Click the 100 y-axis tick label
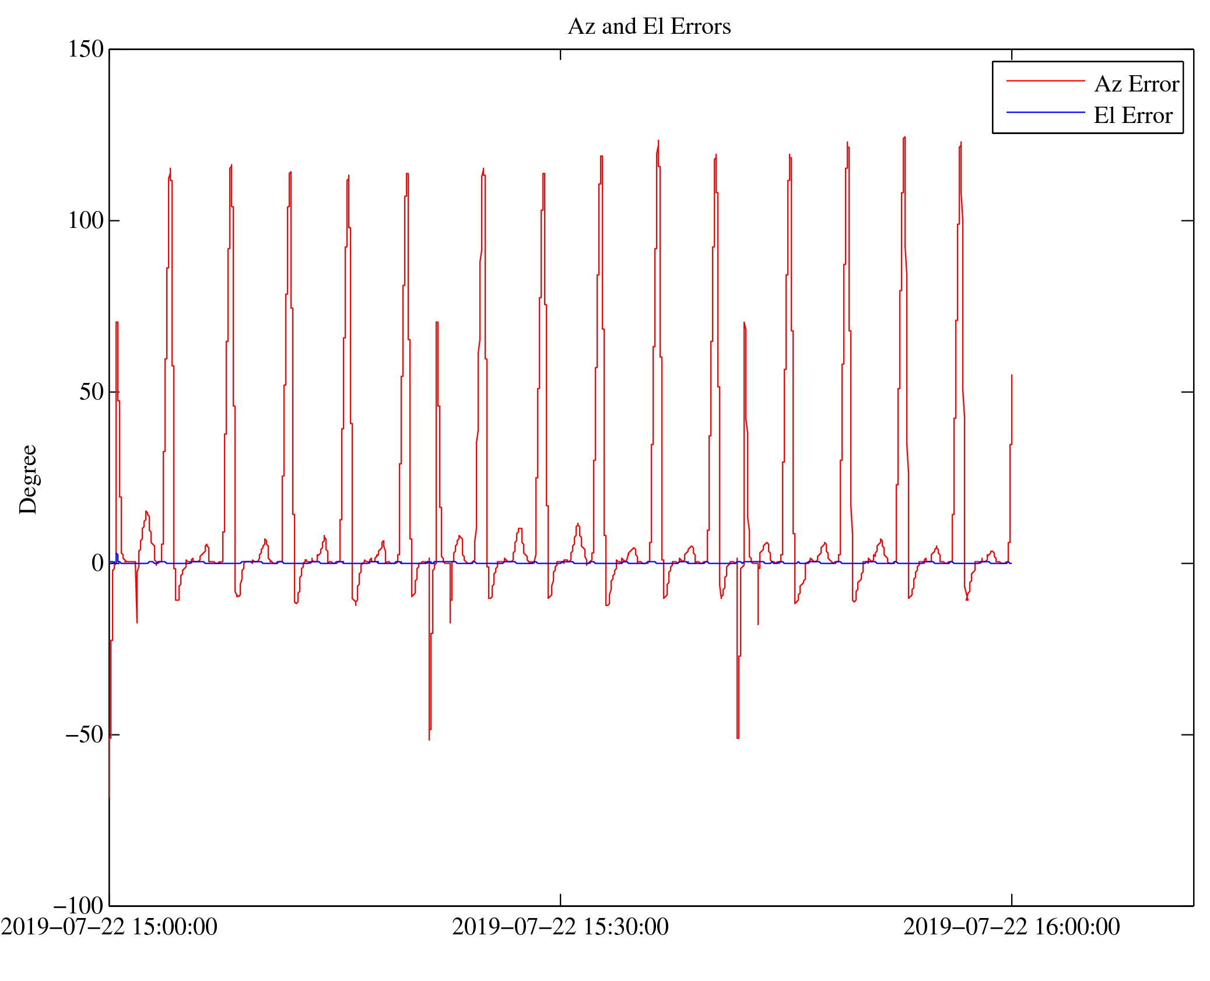1210x981 pixels. [x=86, y=221]
